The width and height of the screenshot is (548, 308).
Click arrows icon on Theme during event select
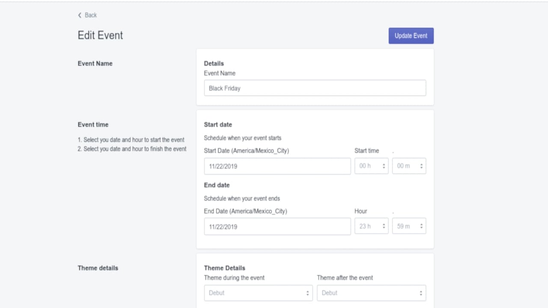pos(307,293)
